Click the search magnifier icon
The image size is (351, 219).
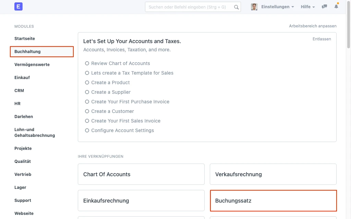pos(236,7)
